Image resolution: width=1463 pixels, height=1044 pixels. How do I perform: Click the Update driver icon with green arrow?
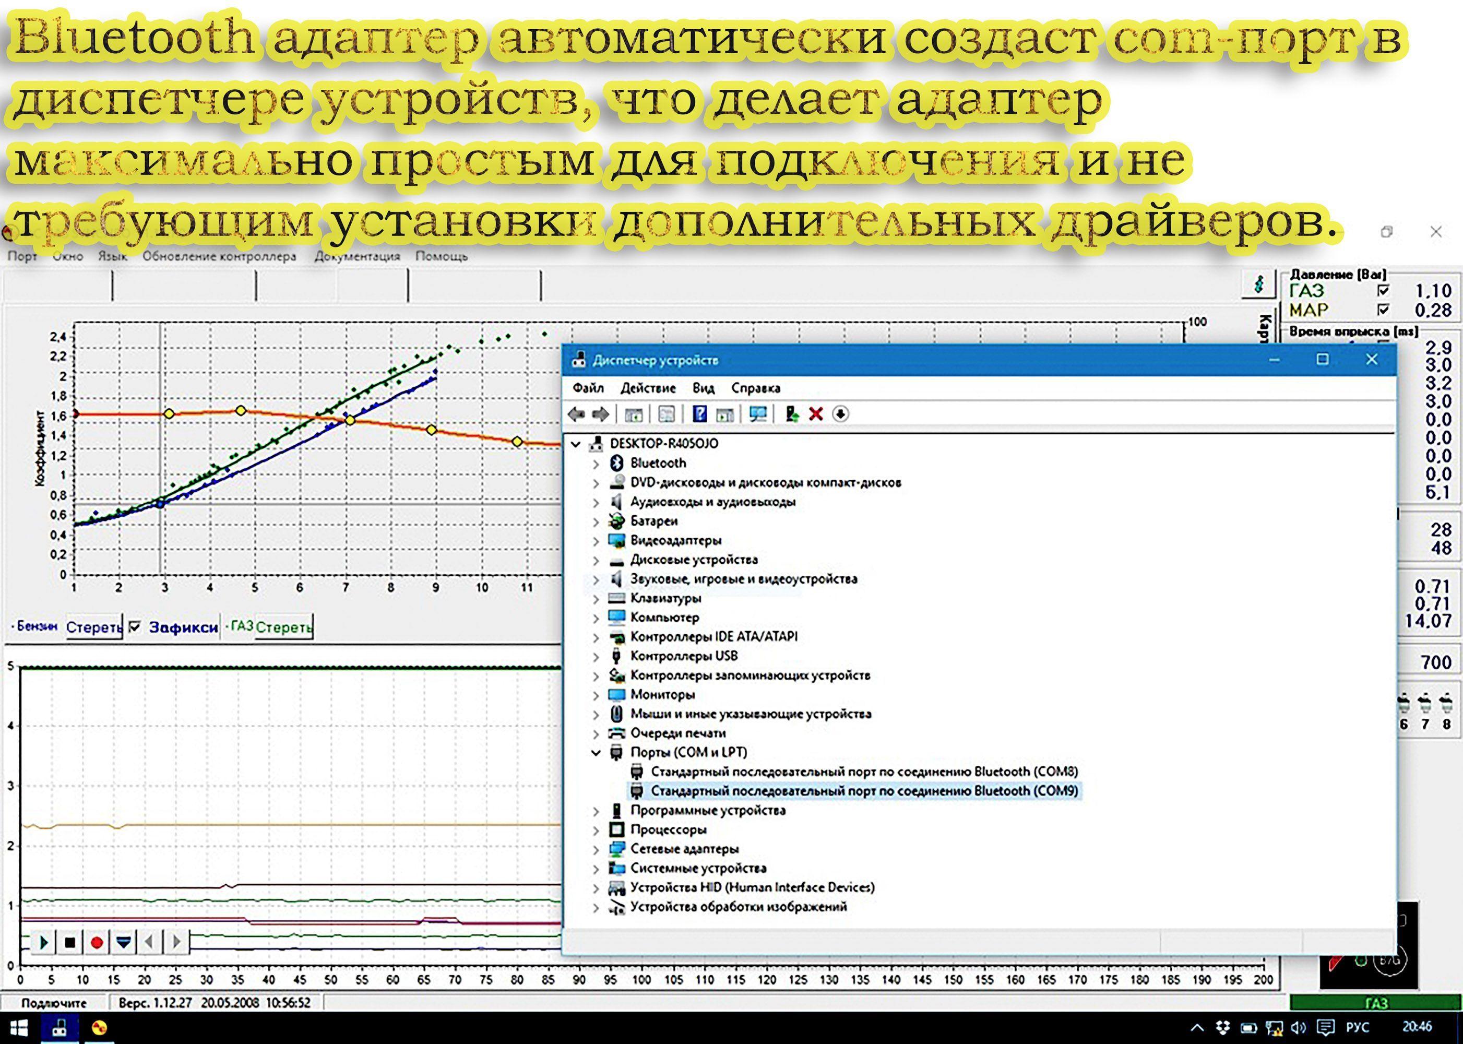point(792,414)
